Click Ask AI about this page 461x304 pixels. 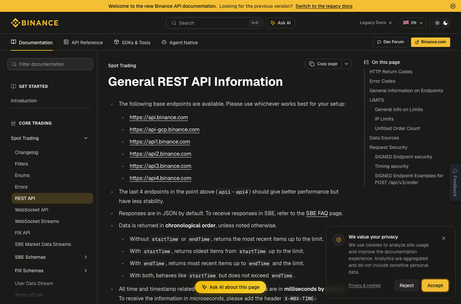coord(231,287)
